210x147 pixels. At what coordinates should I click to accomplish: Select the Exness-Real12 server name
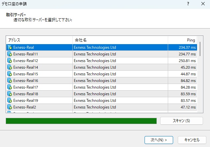pos(26,61)
